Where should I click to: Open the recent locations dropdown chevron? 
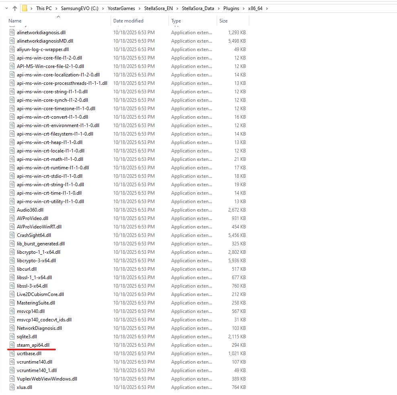6,8
